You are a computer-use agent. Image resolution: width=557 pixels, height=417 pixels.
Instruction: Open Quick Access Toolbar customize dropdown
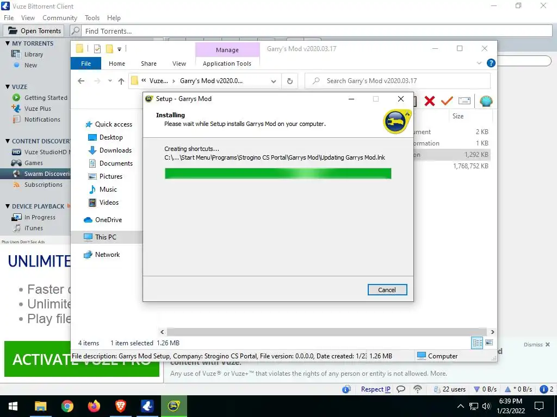[x=119, y=49]
